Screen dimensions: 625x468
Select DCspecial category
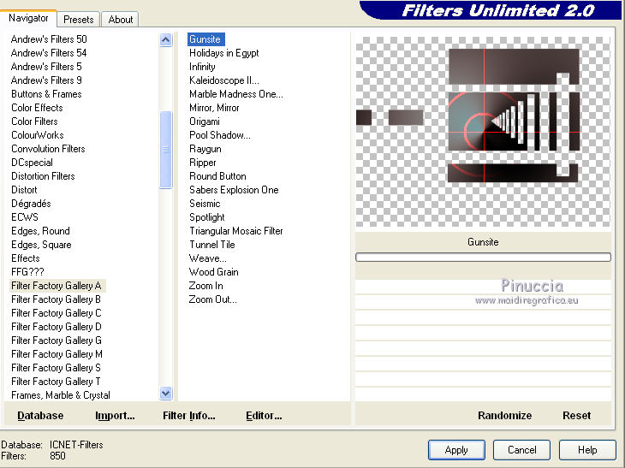32,163
